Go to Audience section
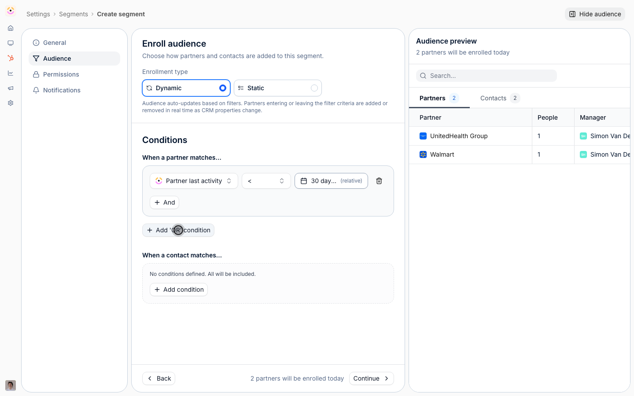This screenshot has width=634, height=396. [x=74, y=59]
